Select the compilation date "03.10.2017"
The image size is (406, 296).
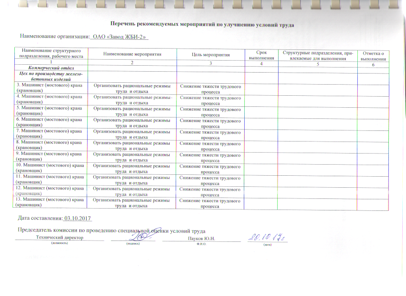tap(77, 218)
